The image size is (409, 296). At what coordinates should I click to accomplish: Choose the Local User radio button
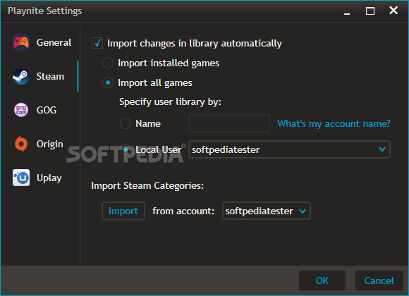[x=126, y=149]
